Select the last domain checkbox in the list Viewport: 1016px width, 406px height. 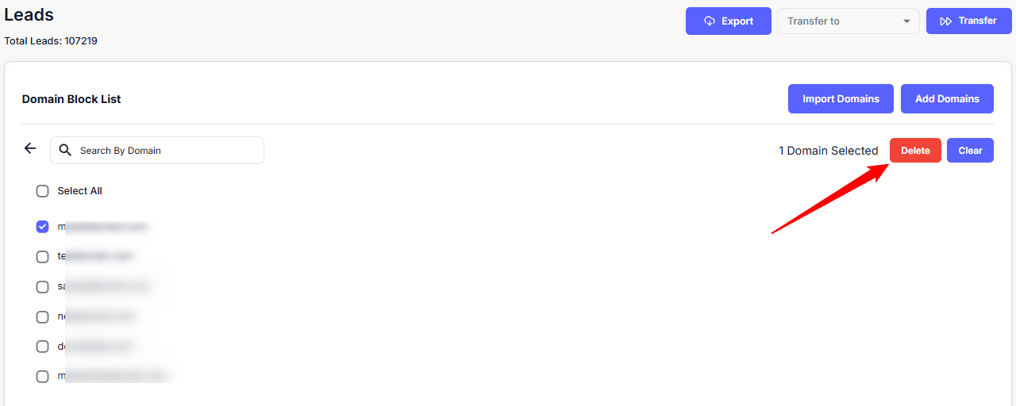click(43, 377)
